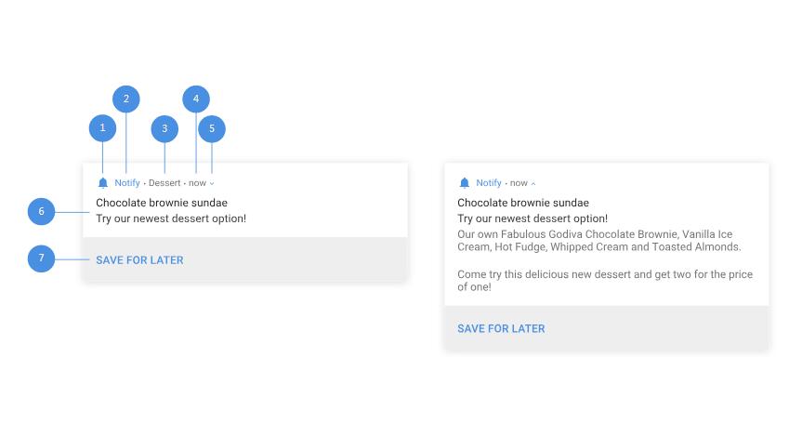789x437 pixels.
Task: Click the bell icon in the left notification
Action: (102, 183)
